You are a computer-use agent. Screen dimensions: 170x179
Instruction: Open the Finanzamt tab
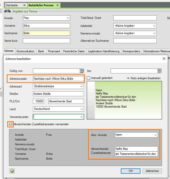(54, 51)
